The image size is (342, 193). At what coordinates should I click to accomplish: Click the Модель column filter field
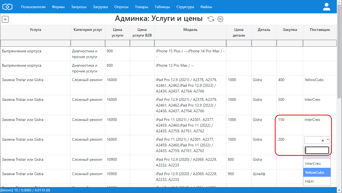tap(190, 43)
